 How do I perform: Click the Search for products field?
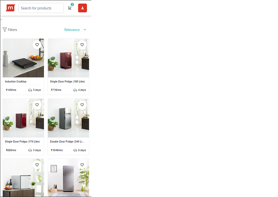(41, 8)
